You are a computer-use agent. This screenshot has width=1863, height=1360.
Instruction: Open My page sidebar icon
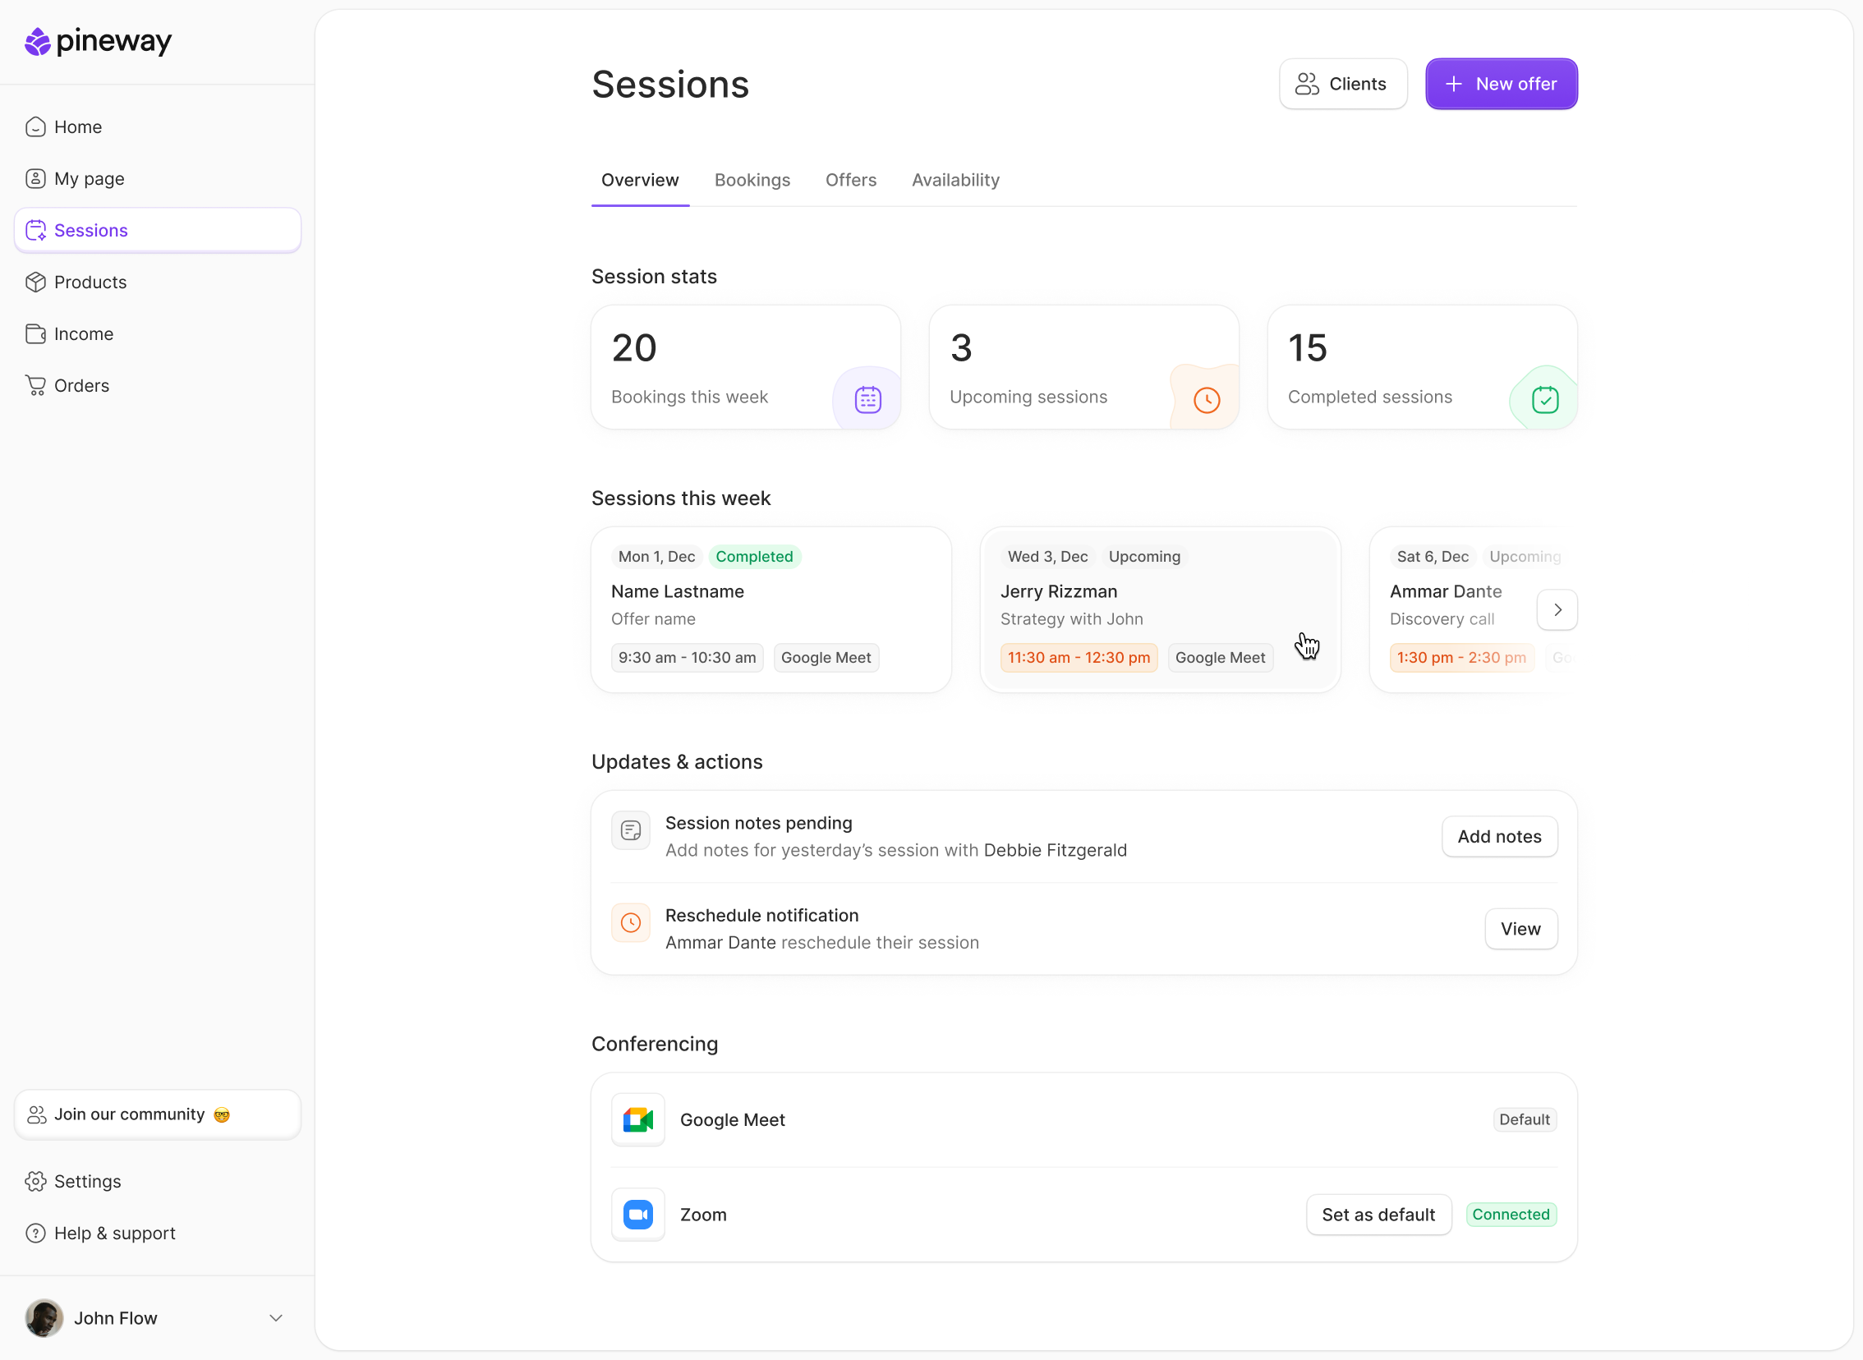click(35, 179)
